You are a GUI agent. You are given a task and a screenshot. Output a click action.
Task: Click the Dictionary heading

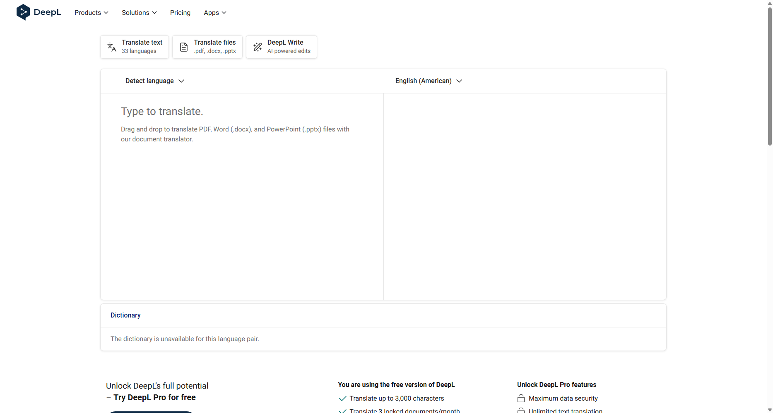tap(125, 315)
